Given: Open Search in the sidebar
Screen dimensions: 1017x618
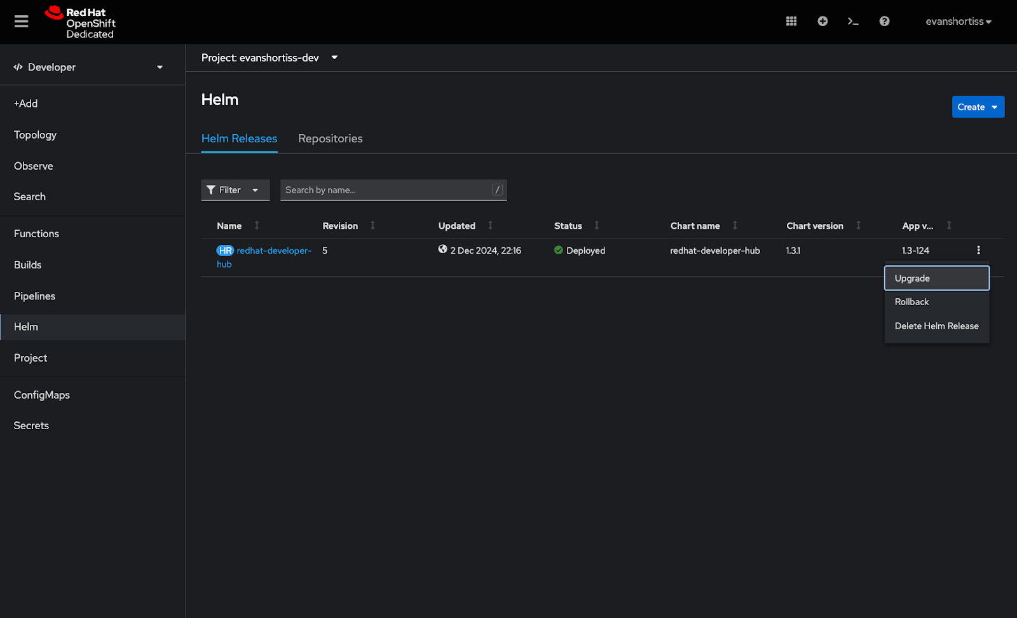Looking at the screenshot, I should [x=93, y=196].
